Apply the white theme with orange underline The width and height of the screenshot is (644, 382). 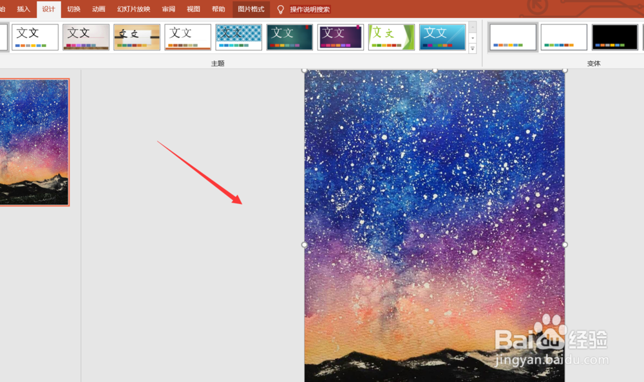pyautogui.click(x=187, y=37)
